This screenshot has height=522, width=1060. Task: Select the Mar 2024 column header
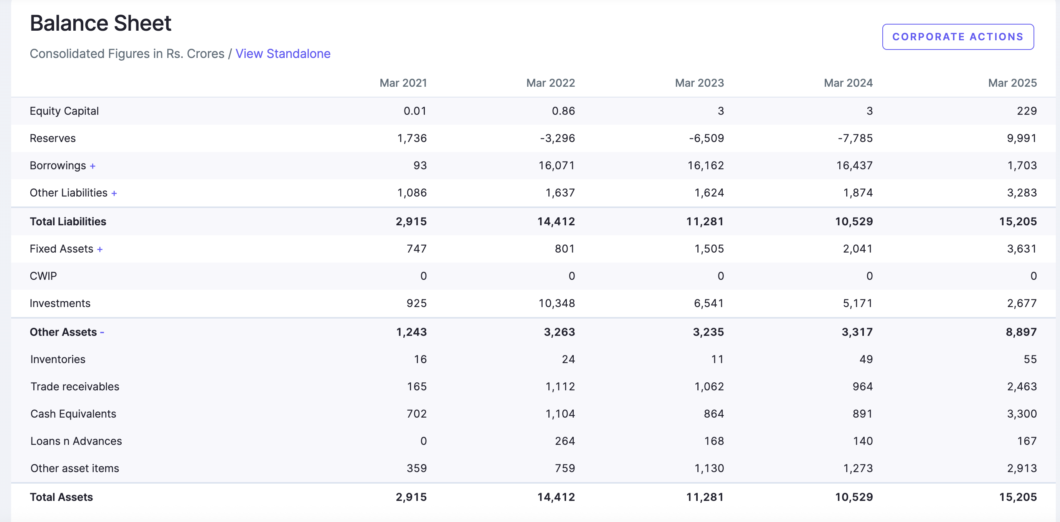(848, 83)
